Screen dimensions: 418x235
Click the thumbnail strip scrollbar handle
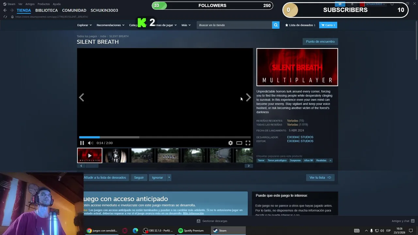click(x=92, y=166)
